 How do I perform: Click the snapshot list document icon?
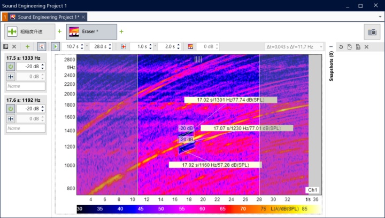(358, 47)
